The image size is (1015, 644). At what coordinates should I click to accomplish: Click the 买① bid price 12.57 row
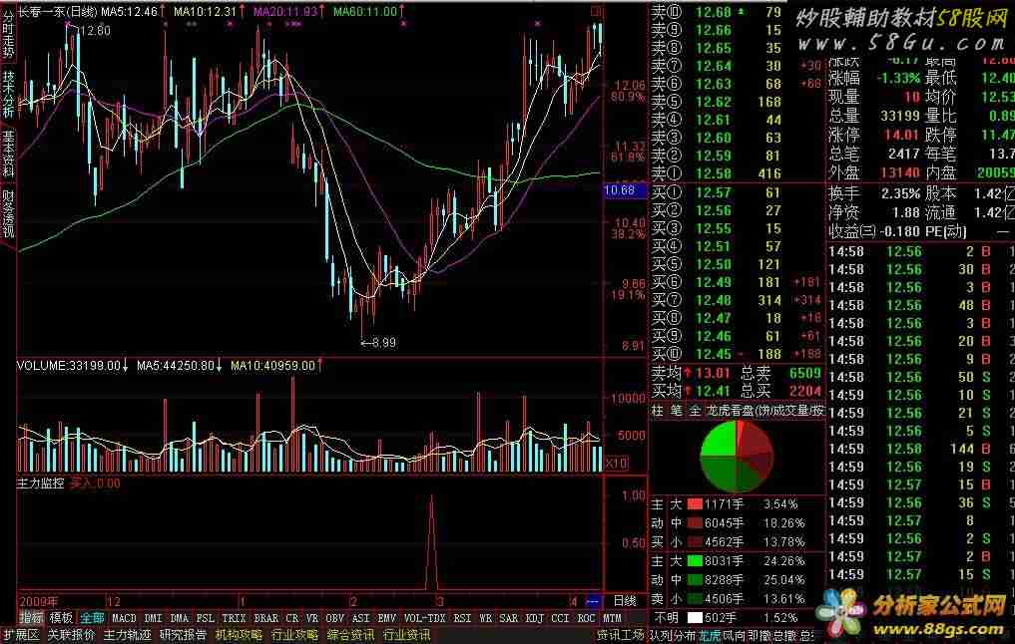pos(737,192)
